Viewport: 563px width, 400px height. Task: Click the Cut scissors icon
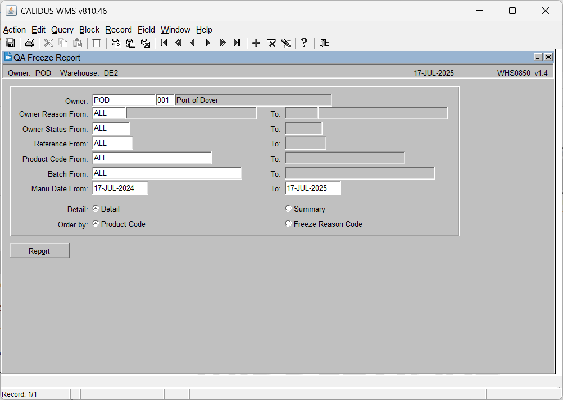(48, 43)
